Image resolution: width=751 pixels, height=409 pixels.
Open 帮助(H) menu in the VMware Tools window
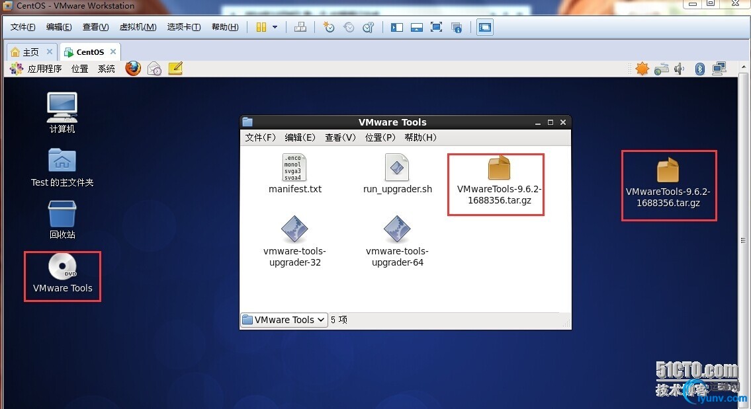click(421, 138)
